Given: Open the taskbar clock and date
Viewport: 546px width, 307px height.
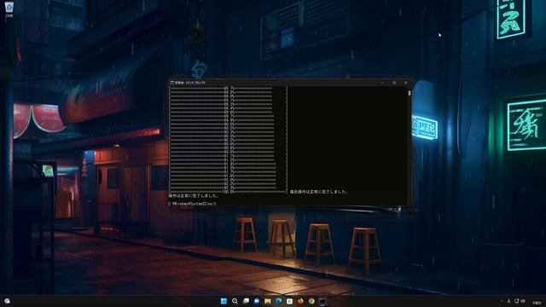Looking at the screenshot, I should [537, 303].
